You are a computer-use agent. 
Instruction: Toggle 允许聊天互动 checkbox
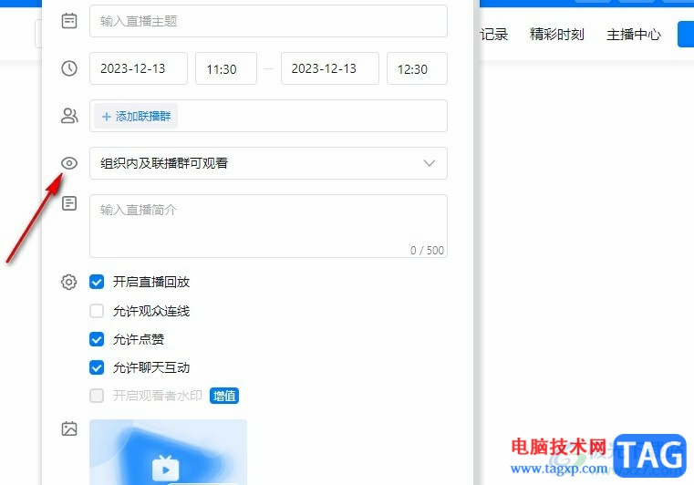click(97, 367)
